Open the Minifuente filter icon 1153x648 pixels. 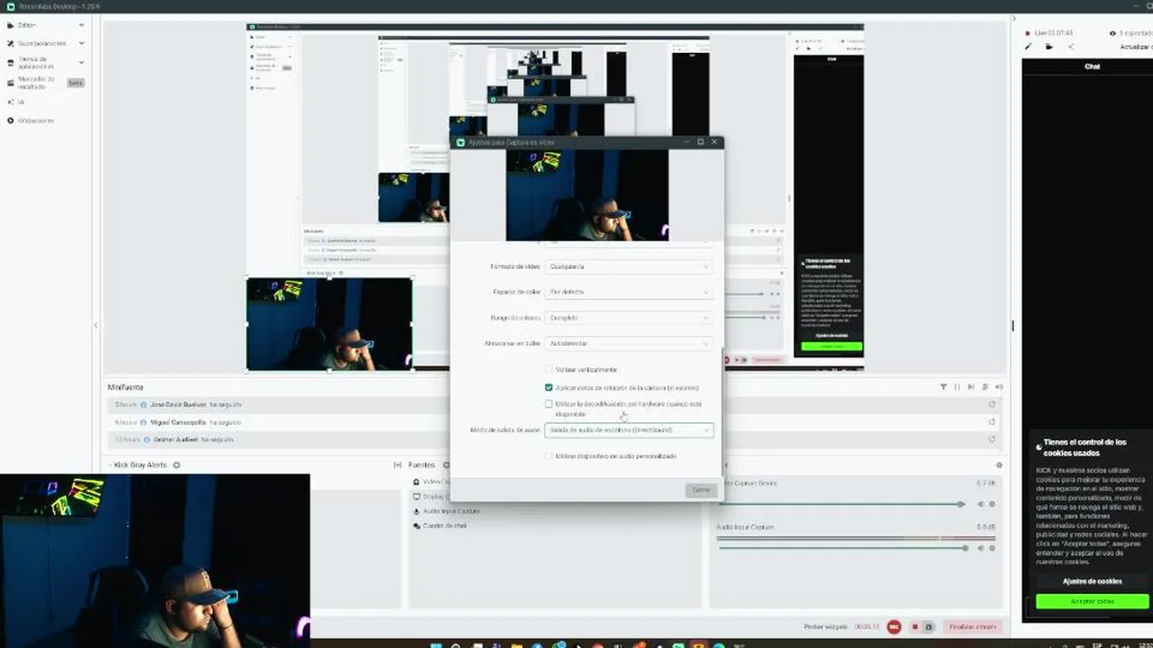pyautogui.click(x=943, y=387)
